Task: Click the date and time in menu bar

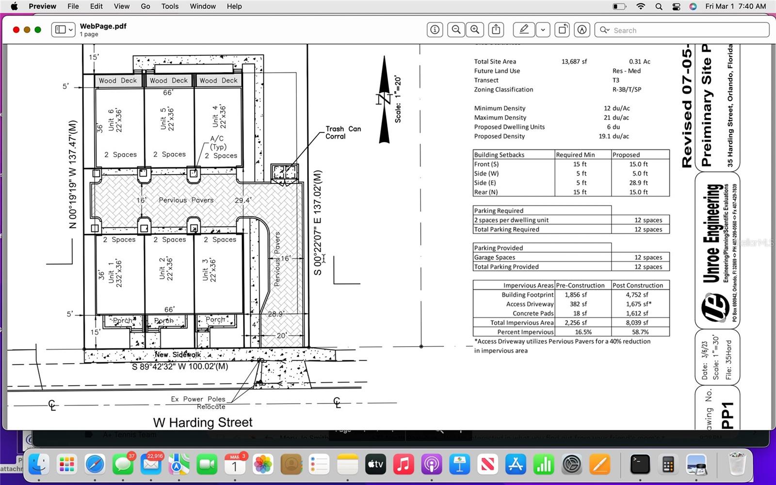Action: 735,6
